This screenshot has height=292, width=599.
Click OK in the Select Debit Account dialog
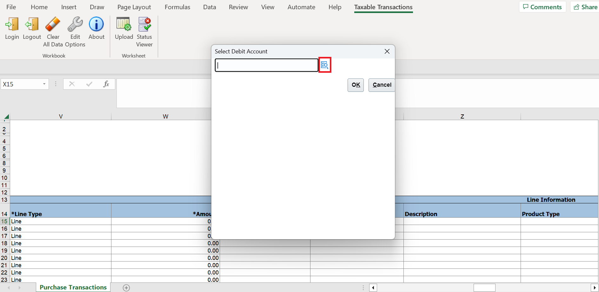[356, 85]
